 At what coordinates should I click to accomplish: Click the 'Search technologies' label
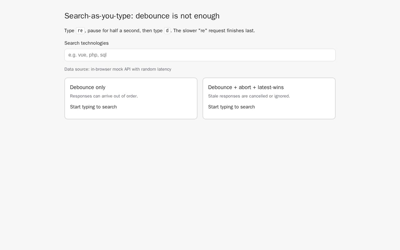[87, 43]
